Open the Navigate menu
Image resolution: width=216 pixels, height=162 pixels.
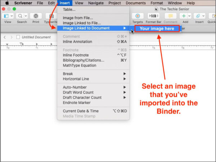[96, 3]
